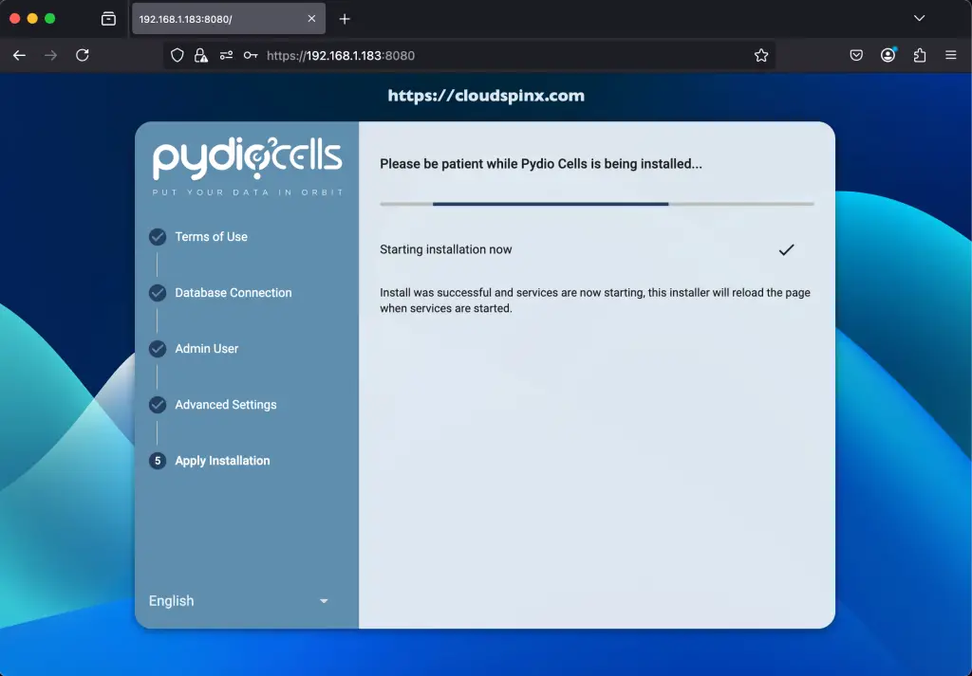Click the number 5 badge beside Apply Installation
Viewport: 972px width, 676px height.
click(x=158, y=461)
